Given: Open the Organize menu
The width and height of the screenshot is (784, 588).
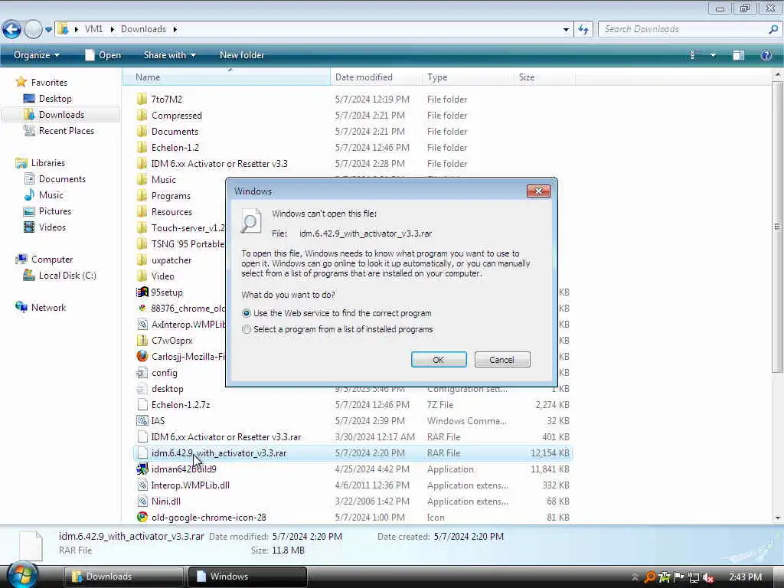Looking at the screenshot, I should point(37,55).
